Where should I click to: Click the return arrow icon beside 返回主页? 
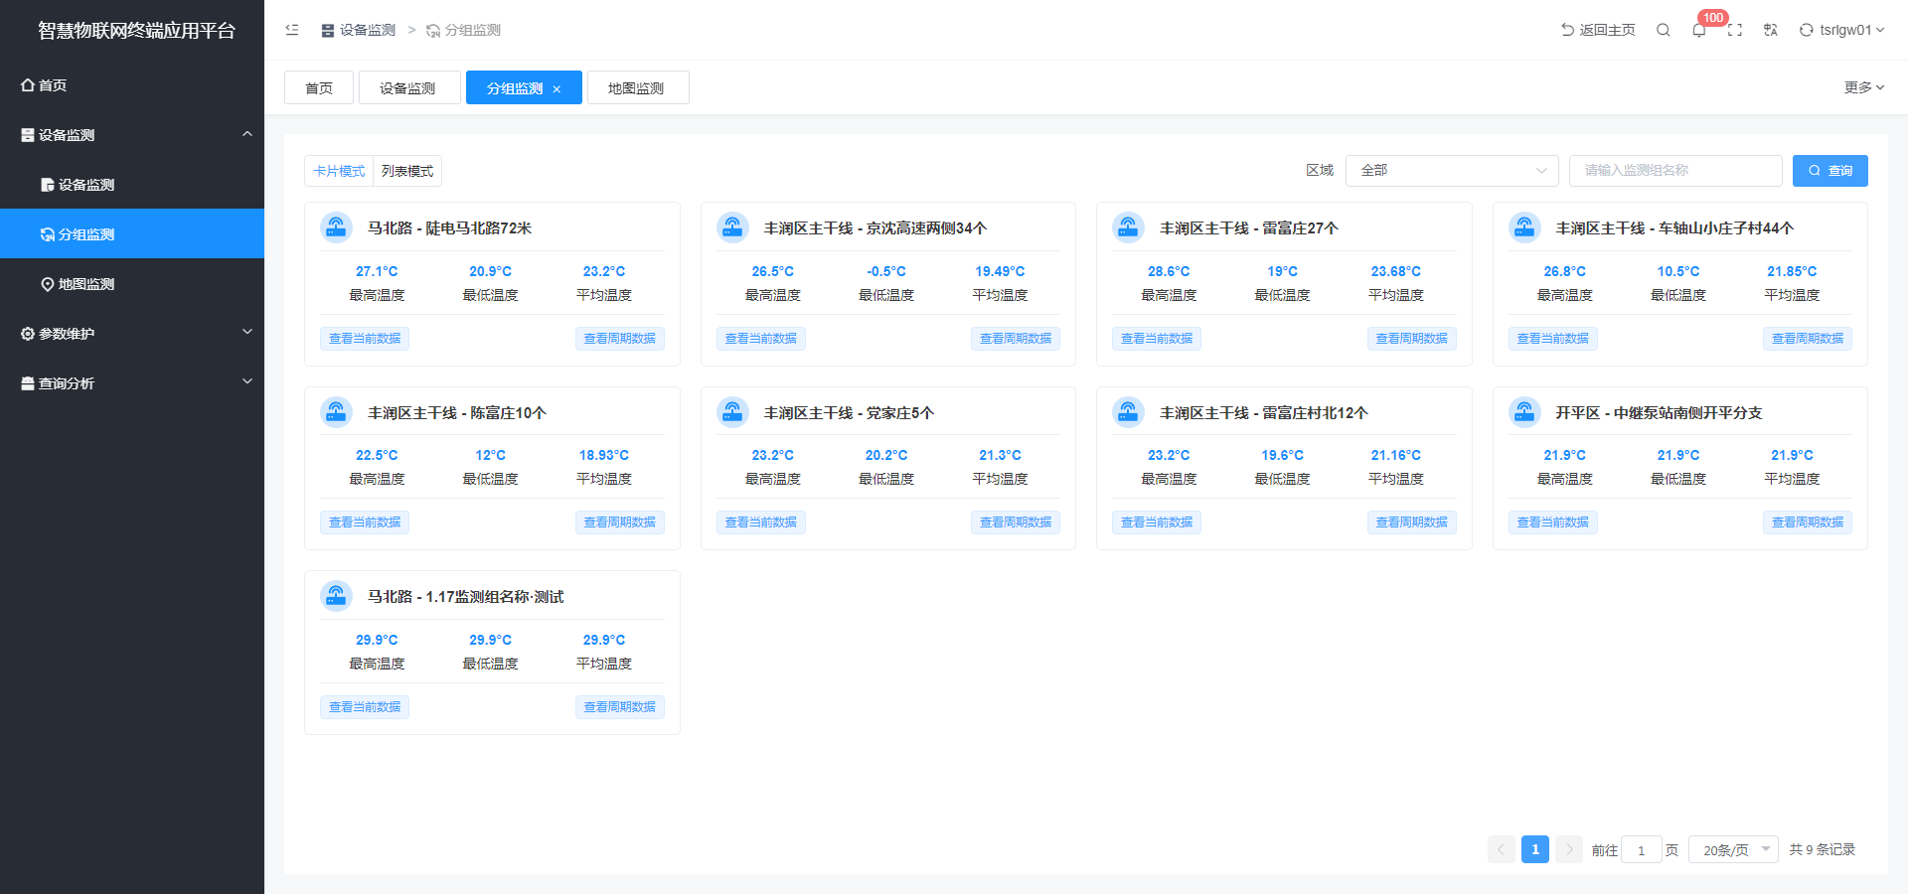coord(1567,30)
